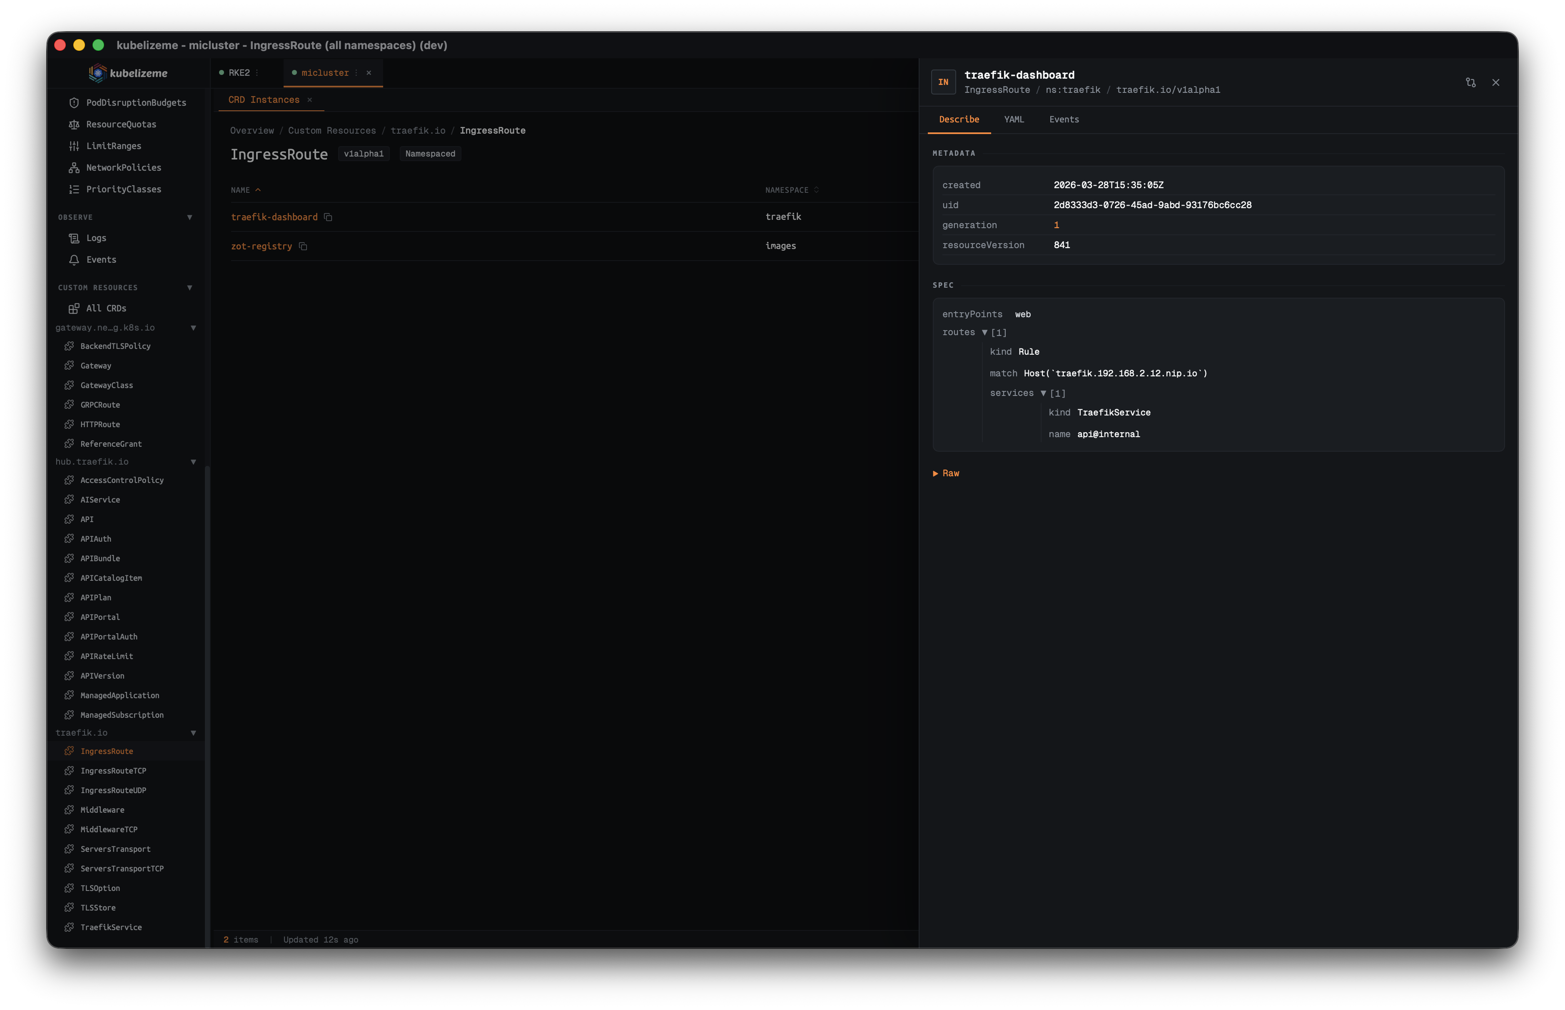1565x1010 pixels.
Task: Open zot-registry resource link
Action: (261, 246)
